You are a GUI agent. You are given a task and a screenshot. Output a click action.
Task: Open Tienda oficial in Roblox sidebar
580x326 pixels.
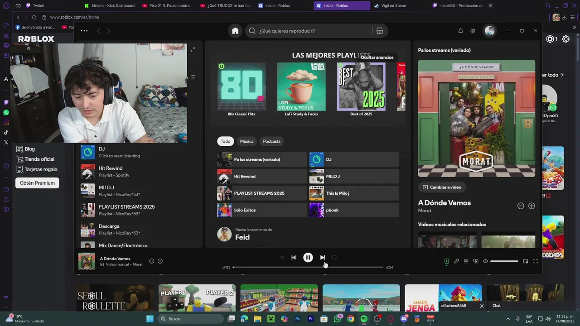tap(35, 159)
